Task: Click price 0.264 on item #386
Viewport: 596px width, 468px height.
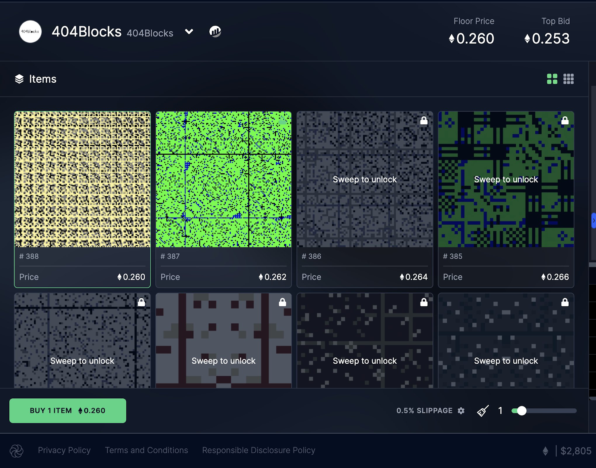Action: pos(413,277)
